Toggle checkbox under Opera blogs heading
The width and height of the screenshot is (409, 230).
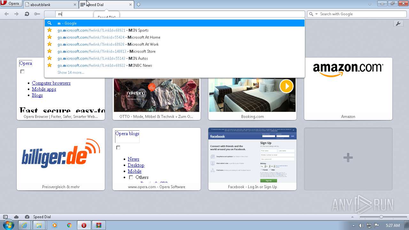pyautogui.click(x=118, y=148)
